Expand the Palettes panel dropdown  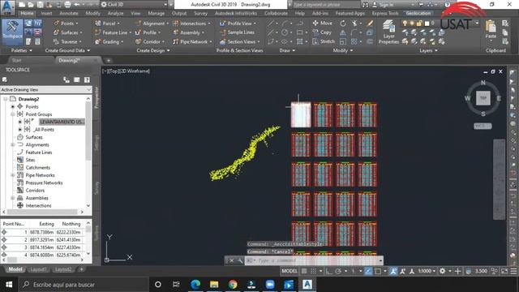(x=22, y=50)
